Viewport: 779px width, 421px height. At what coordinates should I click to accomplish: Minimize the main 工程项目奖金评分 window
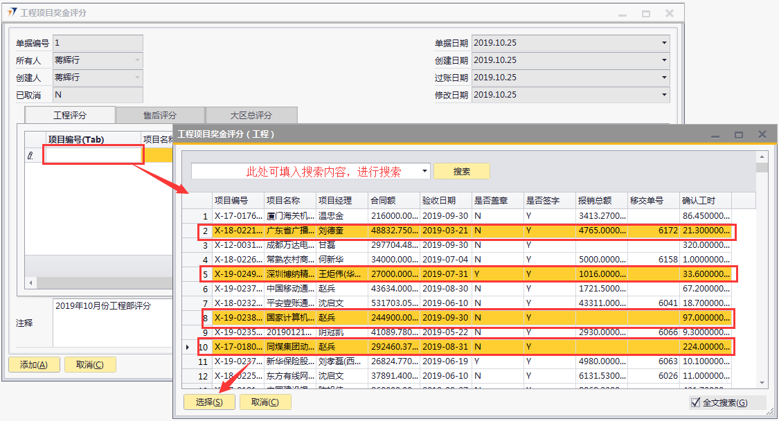coord(623,13)
